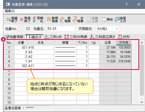Click line type cell in row A11
The width and height of the screenshot is (145, 112).
click(x=65, y=66)
